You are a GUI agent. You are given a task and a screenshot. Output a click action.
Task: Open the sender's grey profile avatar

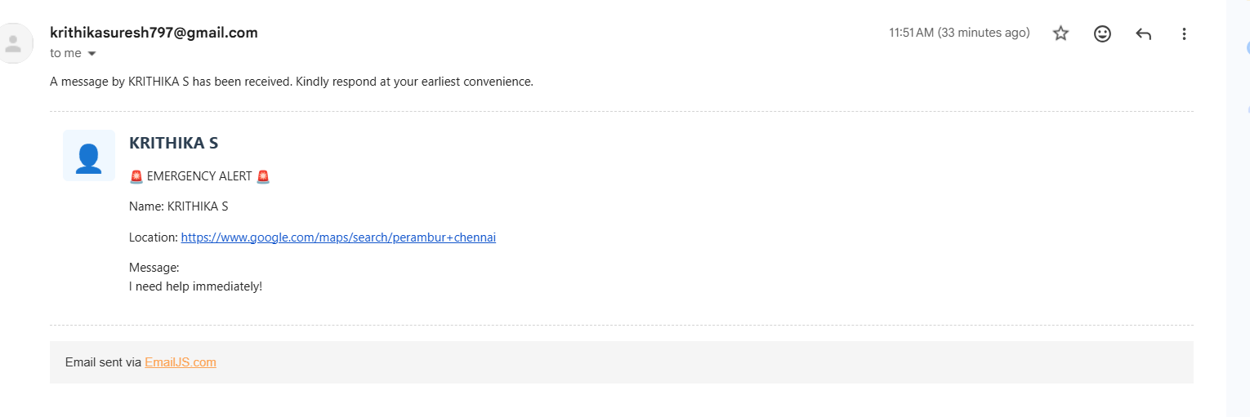pyautogui.click(x=14, y=43)
